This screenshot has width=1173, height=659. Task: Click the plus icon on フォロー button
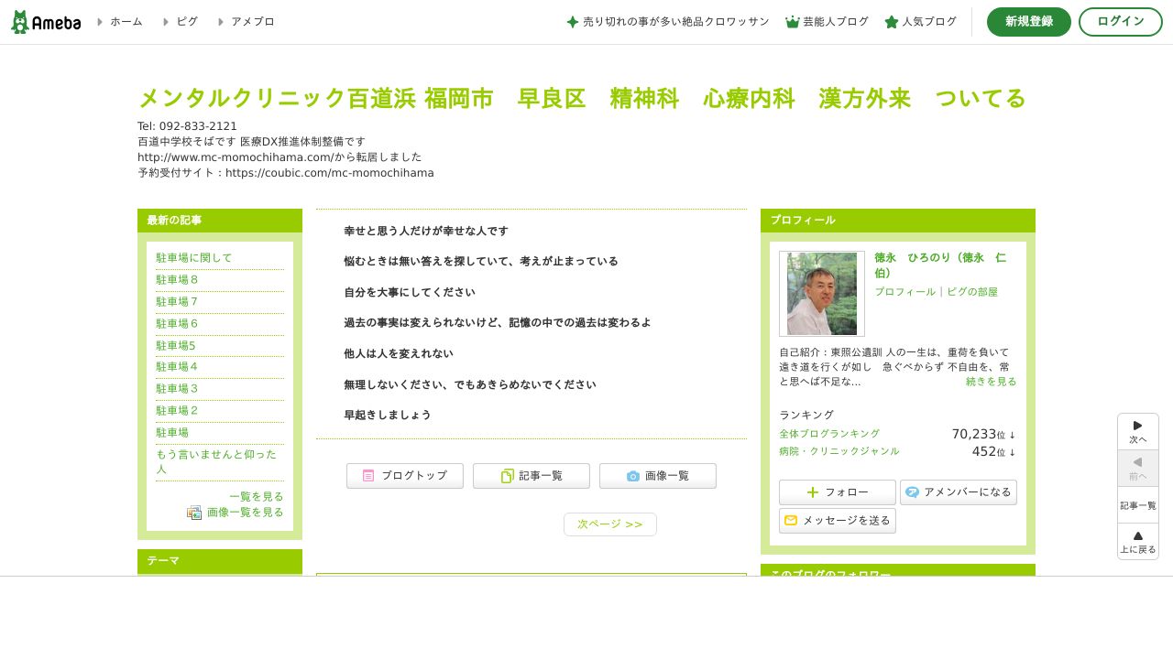pos(812,492)
